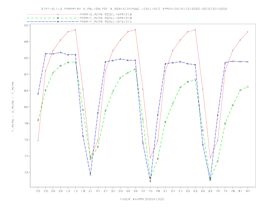Image resolution: width=270 pixels, height=208 pixels.
Task: Click x-axis forecast hour label 21
Action: tap(90, 191)
